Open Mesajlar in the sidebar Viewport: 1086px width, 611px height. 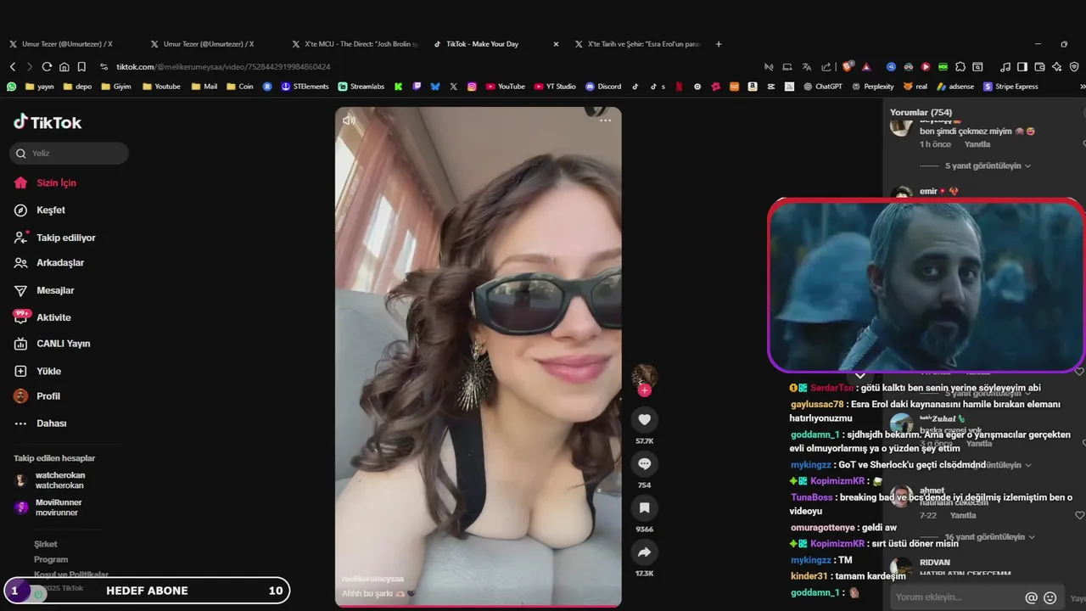pos(43,290)
